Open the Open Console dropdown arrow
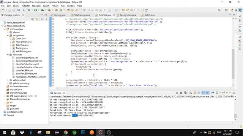 (227, 93)
